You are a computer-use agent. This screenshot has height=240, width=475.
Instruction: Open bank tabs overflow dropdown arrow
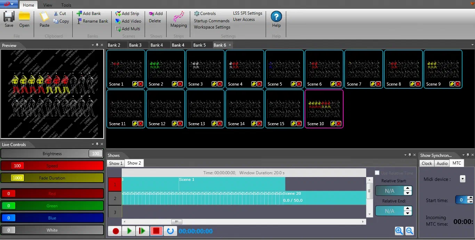(x=472, y=45)
